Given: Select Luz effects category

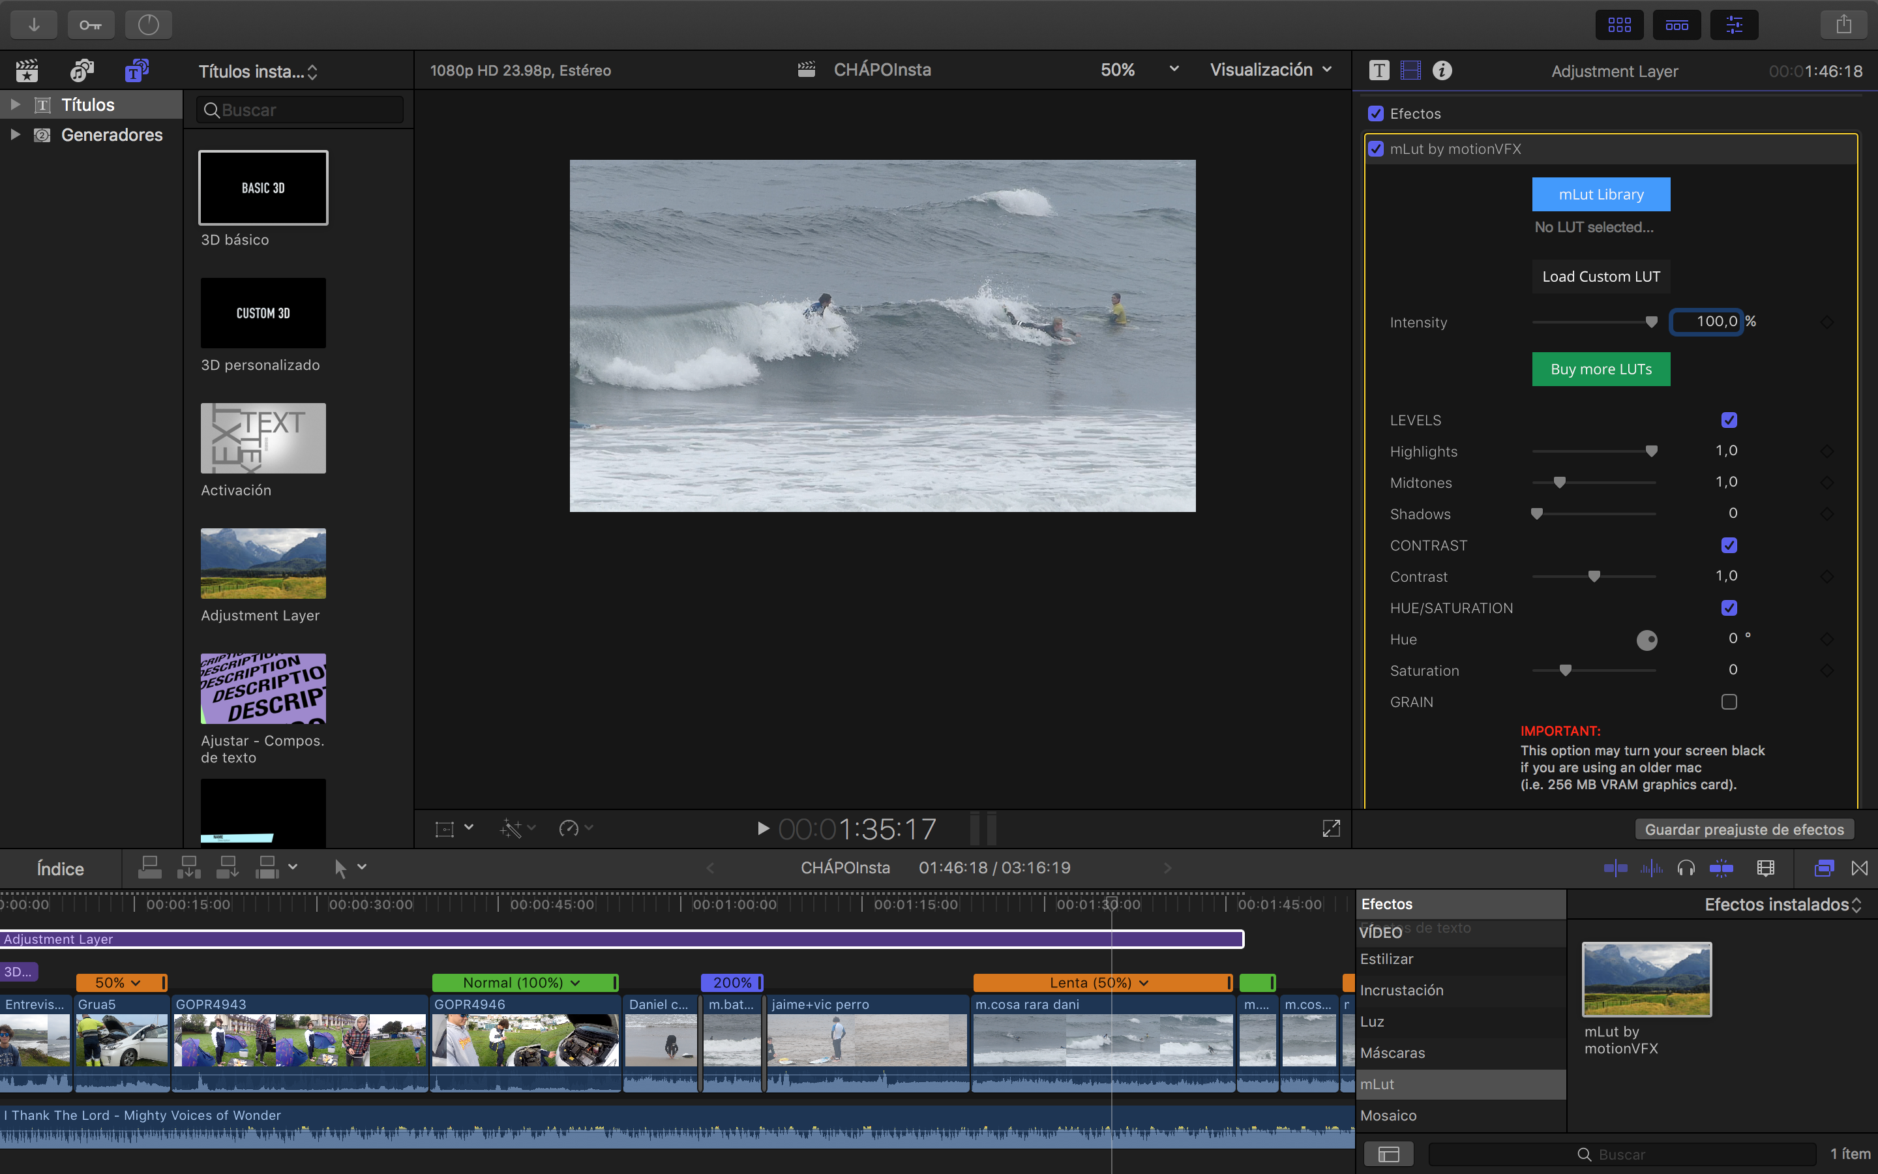Looking at the screenshot, I should click(1461, 1022).
